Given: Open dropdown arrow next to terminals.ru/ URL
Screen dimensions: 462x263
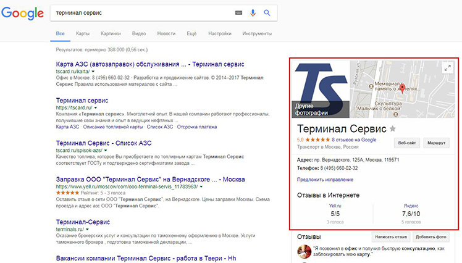Looking at the screenshot, I should tap(87, 229).
